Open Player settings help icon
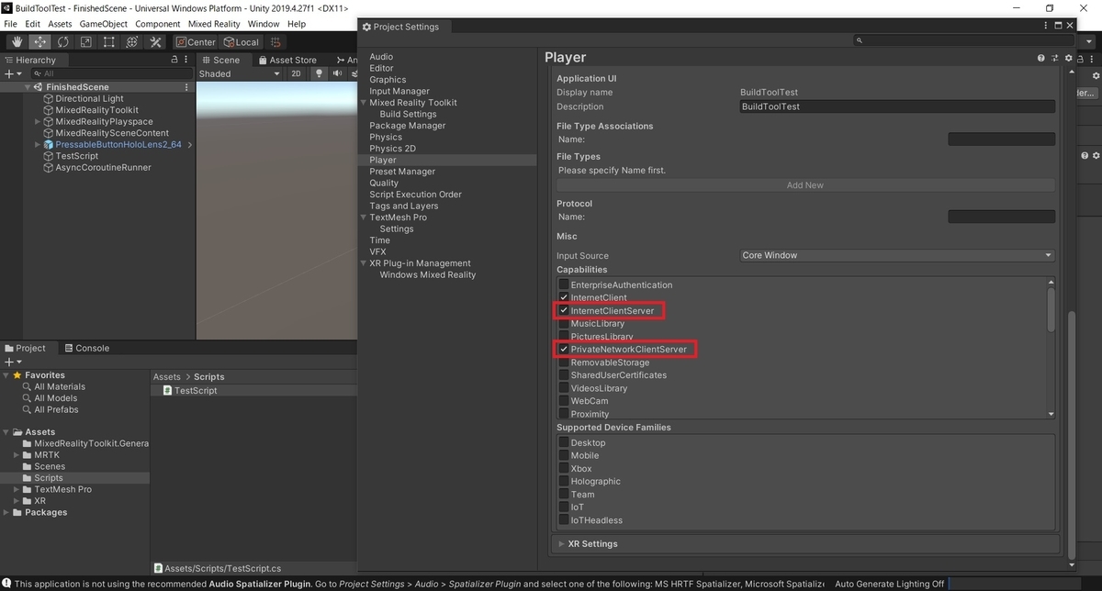The image size is (1102, 591). [1041, 58]
